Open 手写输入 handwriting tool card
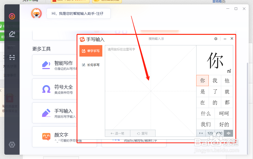Screen dimensions: 253x159 (x=54, y=113)
